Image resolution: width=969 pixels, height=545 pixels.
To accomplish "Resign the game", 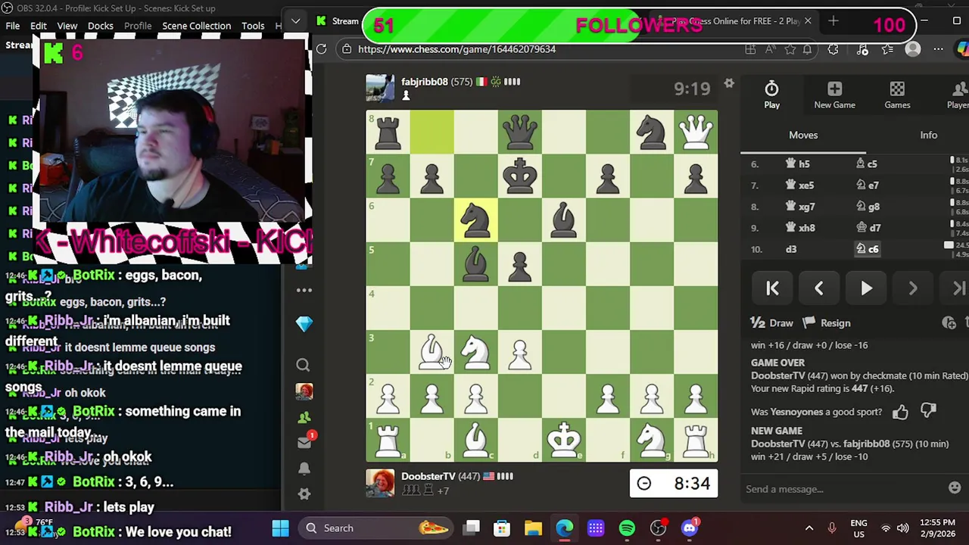I will [x=826, y=323].
